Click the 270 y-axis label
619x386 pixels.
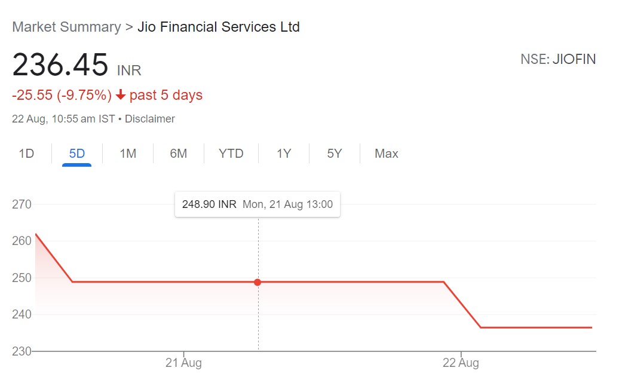22,204
